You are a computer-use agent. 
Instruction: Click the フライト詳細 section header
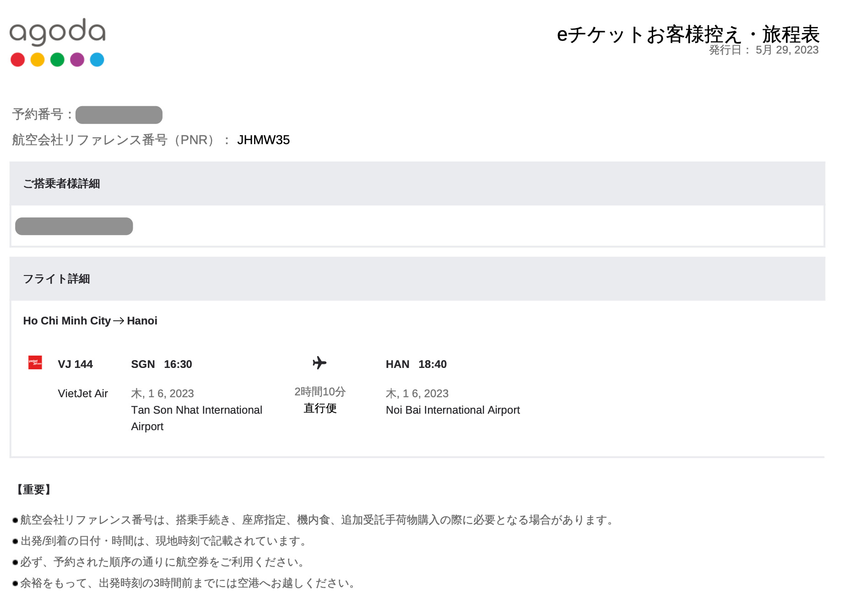(x=56, y=279)
